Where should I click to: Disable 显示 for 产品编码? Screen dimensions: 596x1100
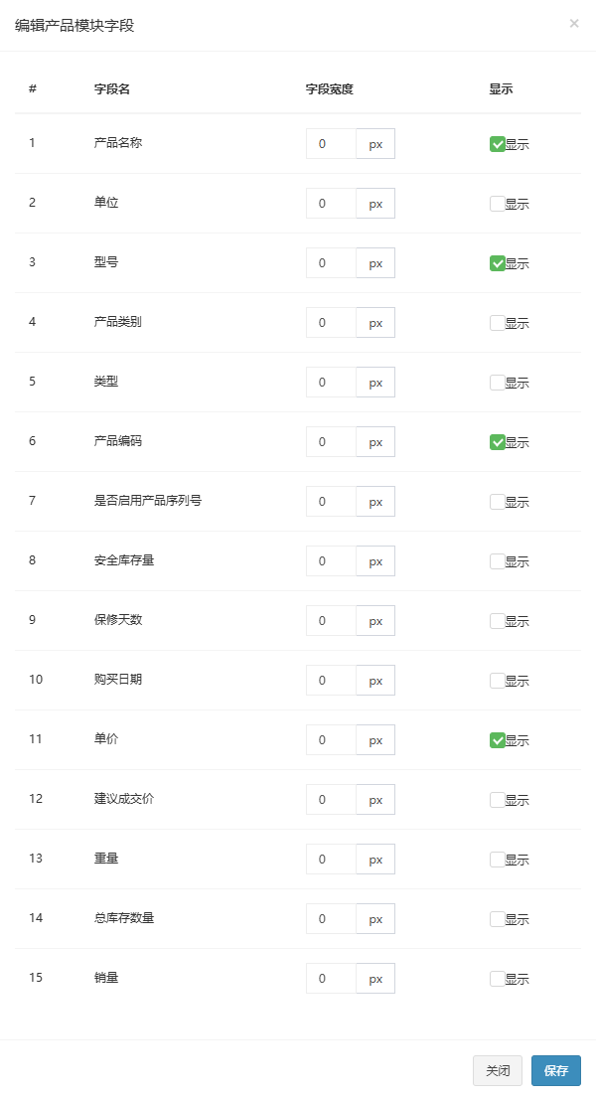tap(497, 442)
